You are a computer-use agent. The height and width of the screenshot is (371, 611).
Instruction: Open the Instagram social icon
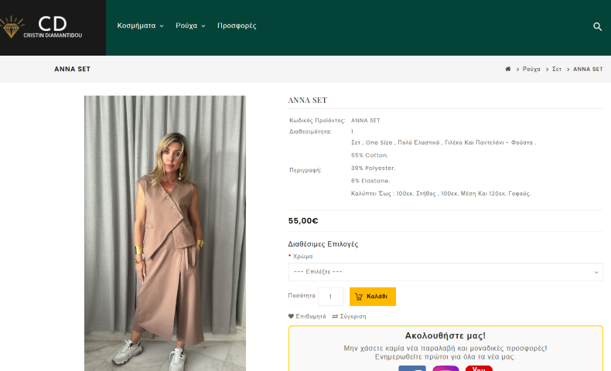pyautogui.click(x=445, y=368)
